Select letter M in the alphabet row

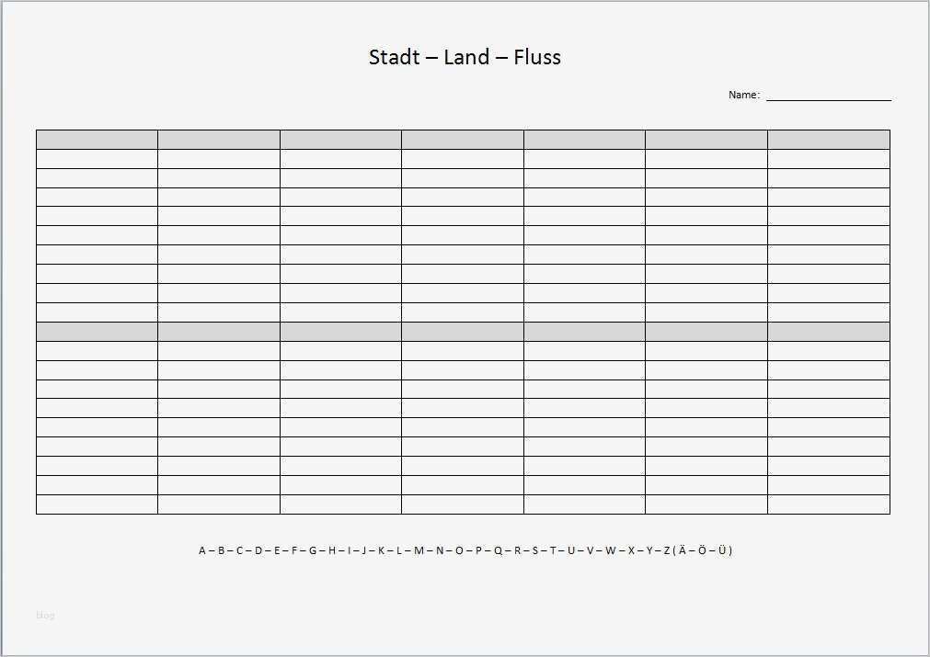[419, 550]
